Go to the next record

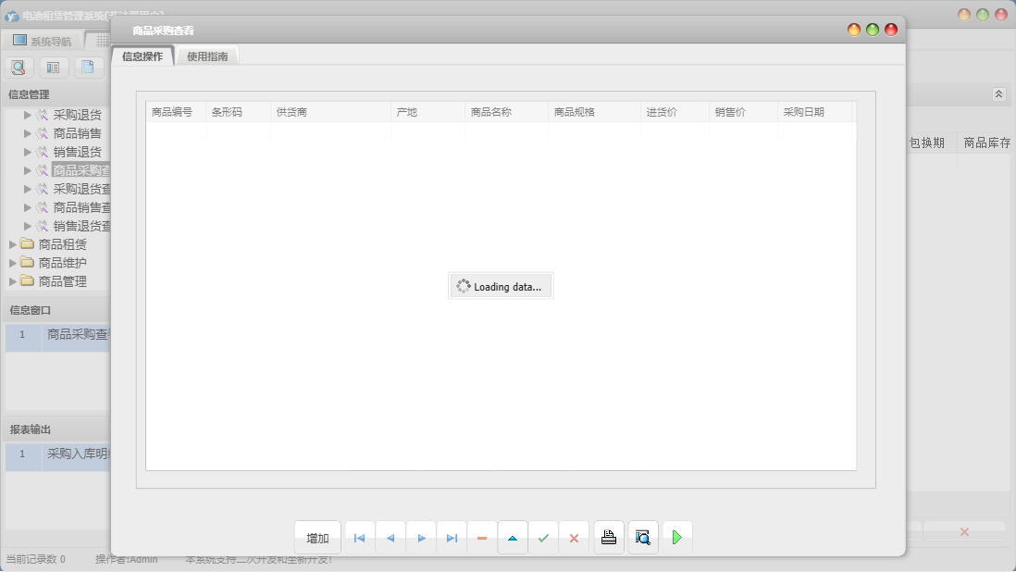[421, 538]
